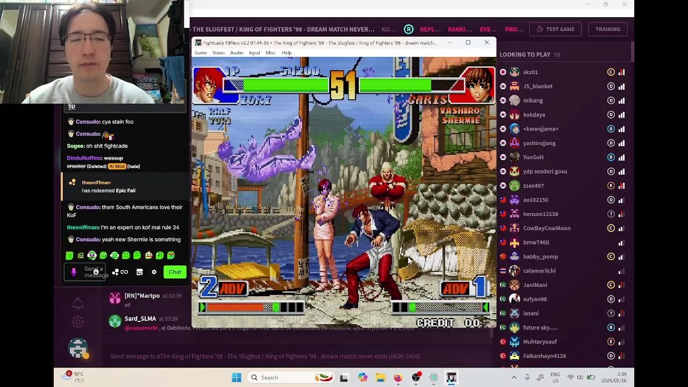Click the purple microphone icon in chat box
Viewport: 688px width, 387px height.
[x=74, y=272]
